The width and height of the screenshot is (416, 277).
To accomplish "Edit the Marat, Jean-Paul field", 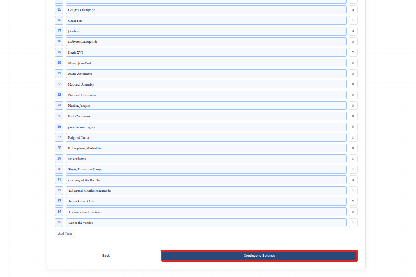I will click(x=206, y=63).
